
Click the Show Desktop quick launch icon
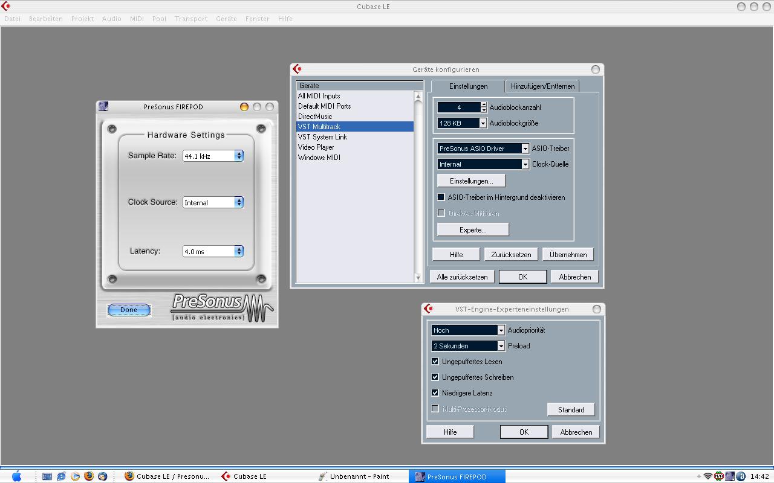(x=47, y=476)
